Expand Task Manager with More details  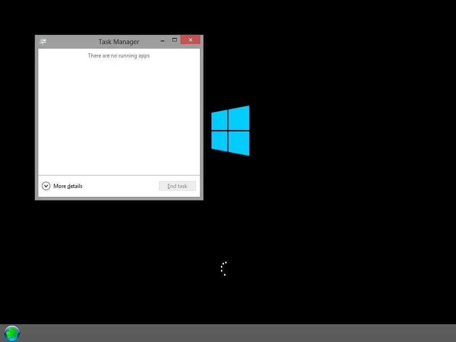pos(62,186)
